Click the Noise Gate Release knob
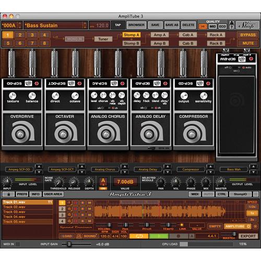261x261 pixels. coord(74,182)
